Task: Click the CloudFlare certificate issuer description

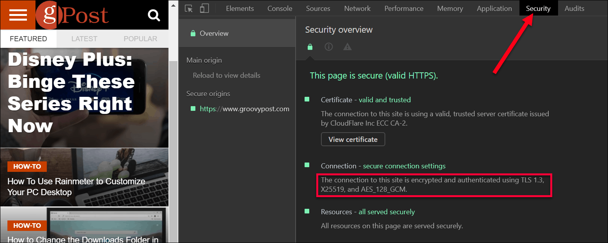Action: [435, 119]
